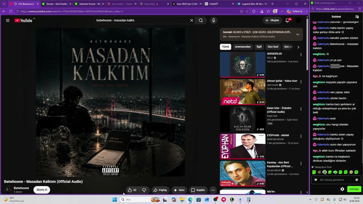Click the Kick chat message input
This screenshot has width=363, height=204.
coord(336,180)
